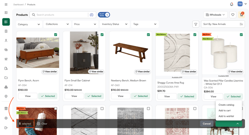
Task: Open the customers person sidebar icon
Action: point(6,40)
